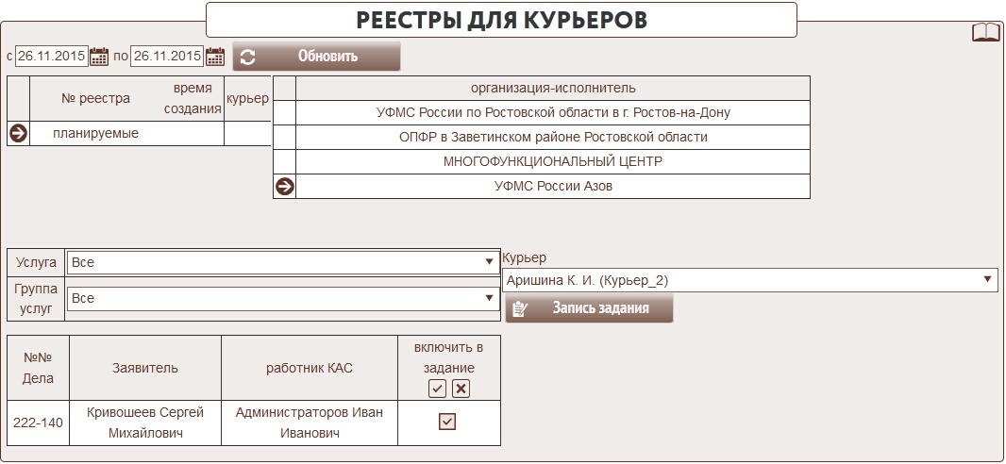Viewport: 1006px width, 464px height.
Task: Toggle the checkbox for case 222-140
Action: click(x=447, y=423)
